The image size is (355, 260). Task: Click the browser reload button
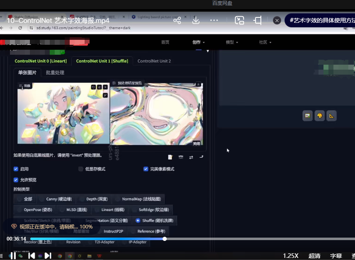(x=20, y=28)
